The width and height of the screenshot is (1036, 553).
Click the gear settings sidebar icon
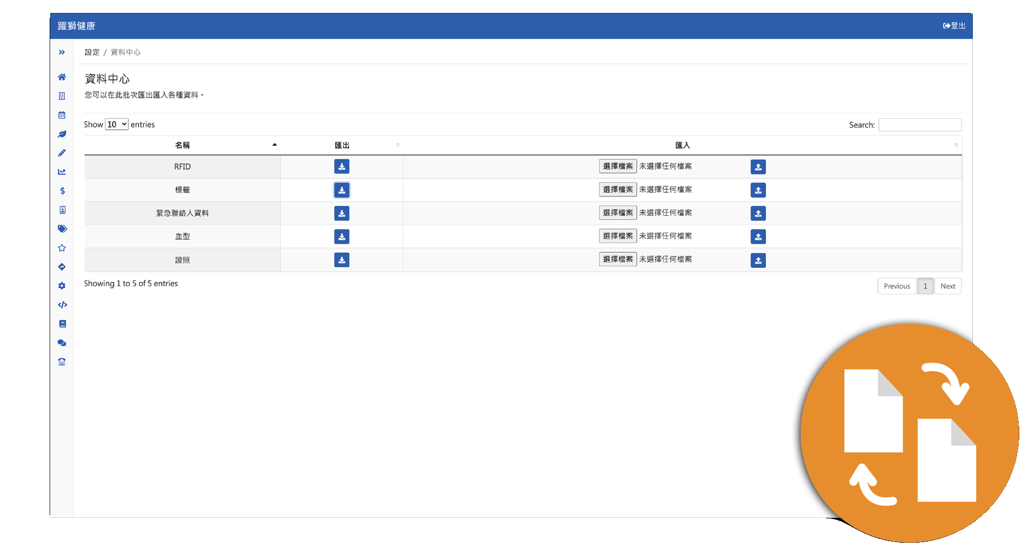coord(62,286)
